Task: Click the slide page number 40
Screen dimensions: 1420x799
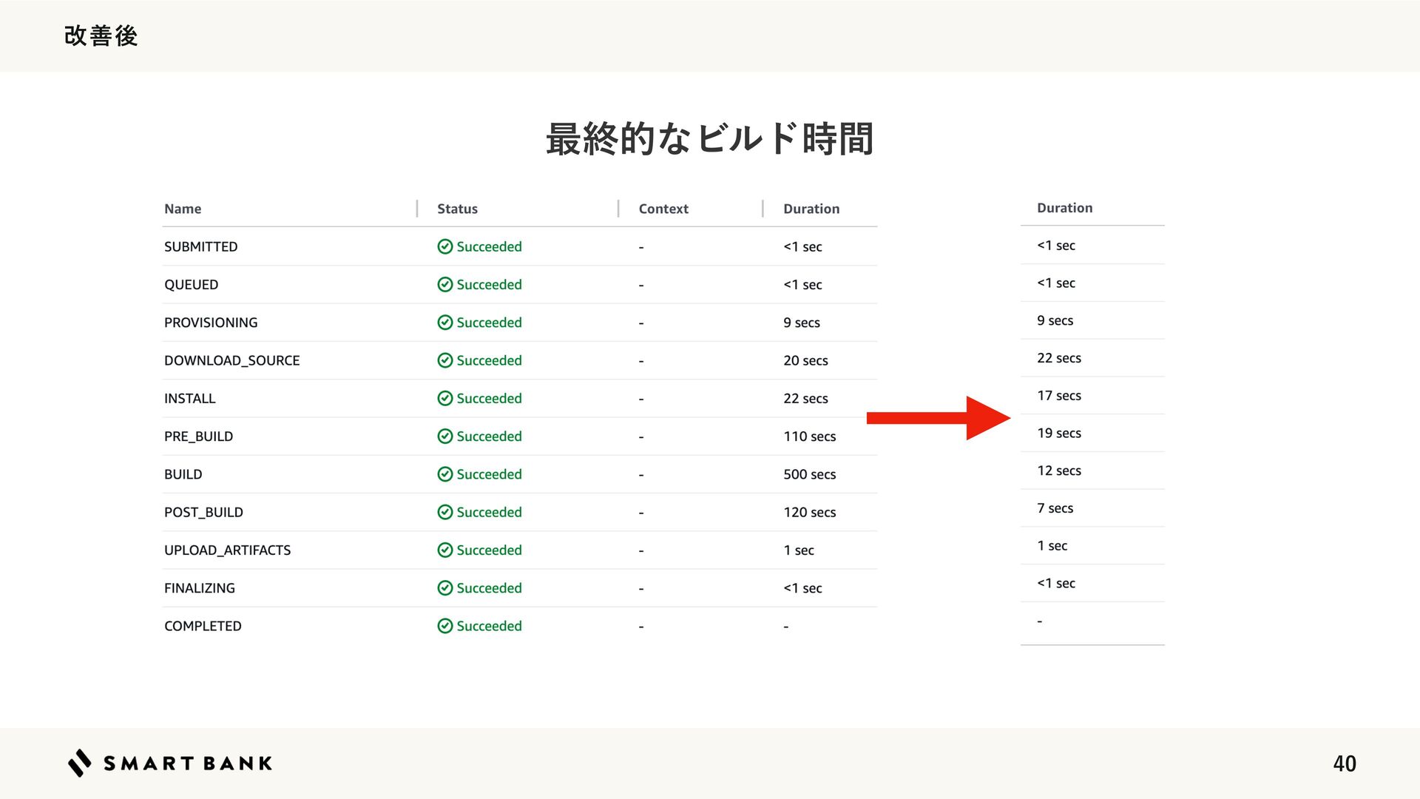Action: [x=1344, y=763]
